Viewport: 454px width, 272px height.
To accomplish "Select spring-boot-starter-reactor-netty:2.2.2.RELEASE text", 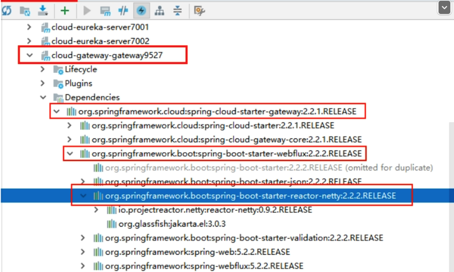I will click(x=251, y=196).
